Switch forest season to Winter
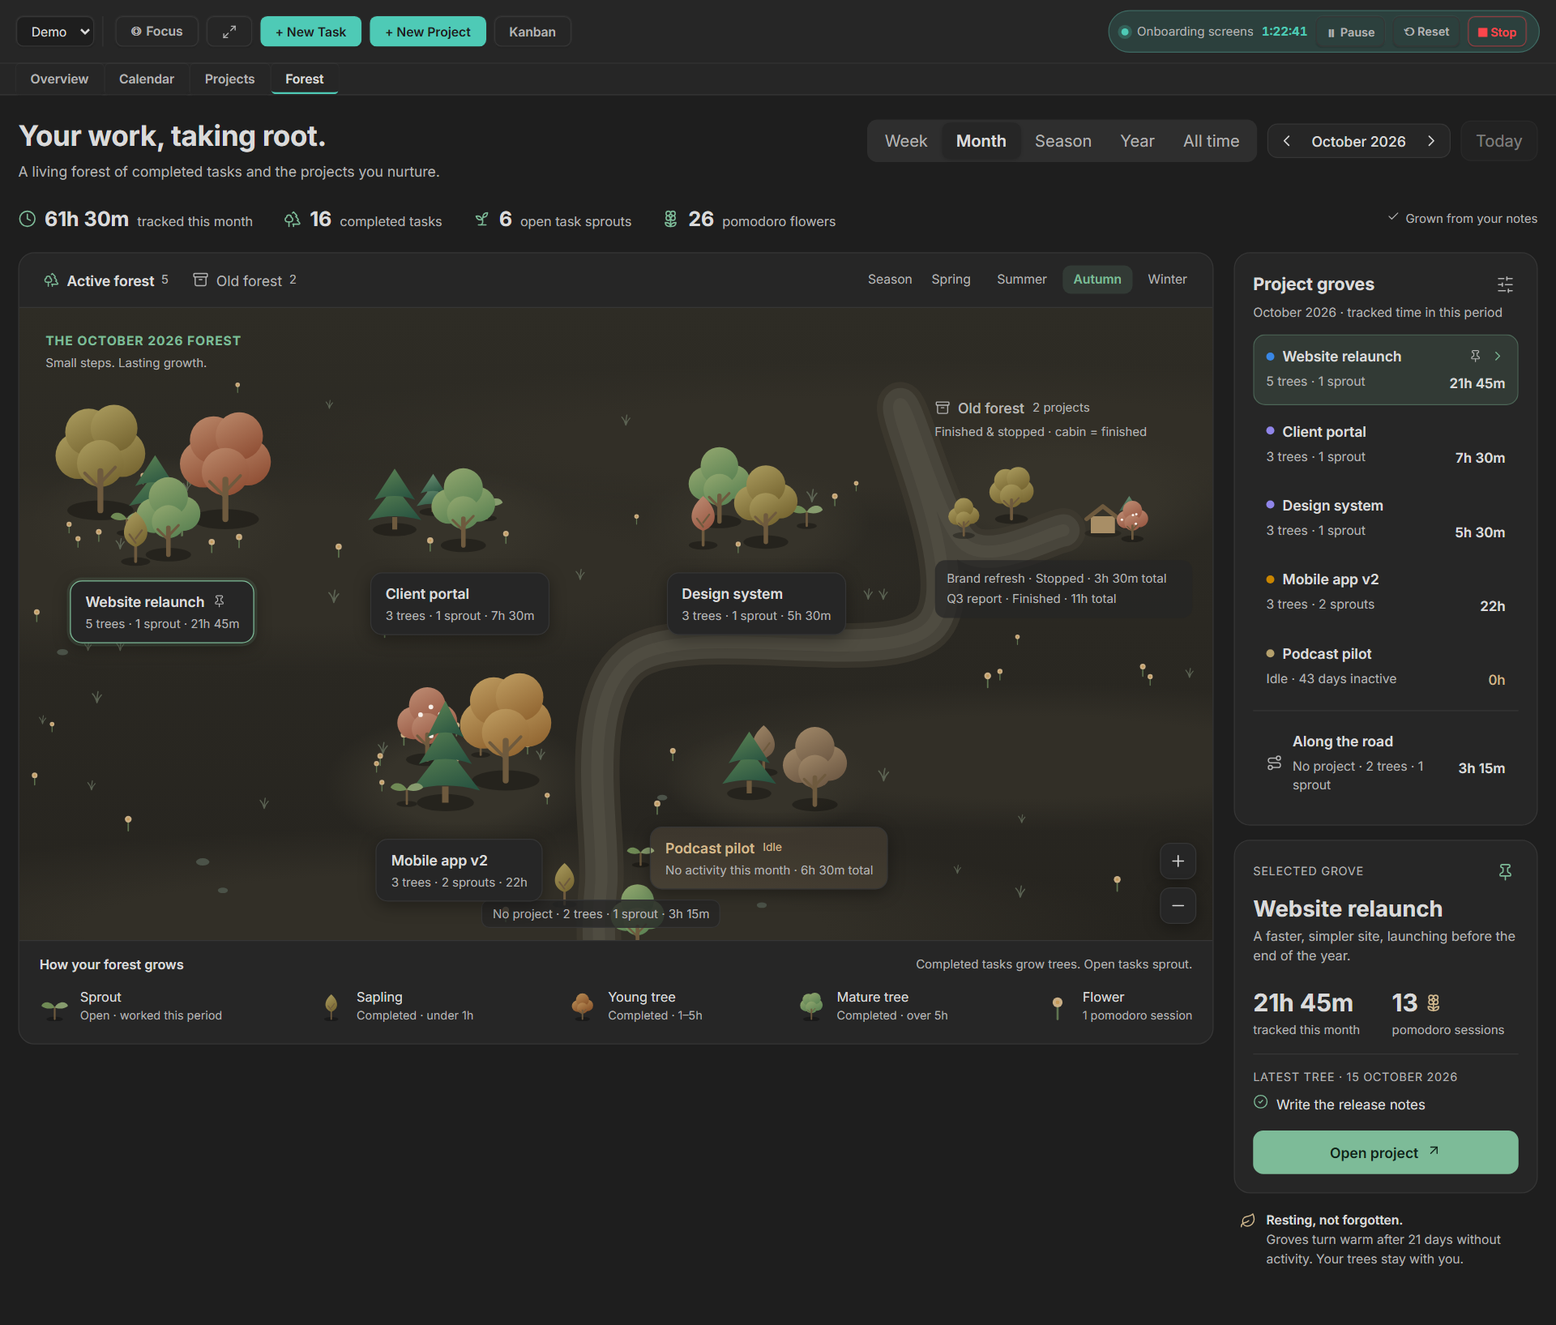This screenshot has height=1325, width=1556. [x=1167, y=280]
